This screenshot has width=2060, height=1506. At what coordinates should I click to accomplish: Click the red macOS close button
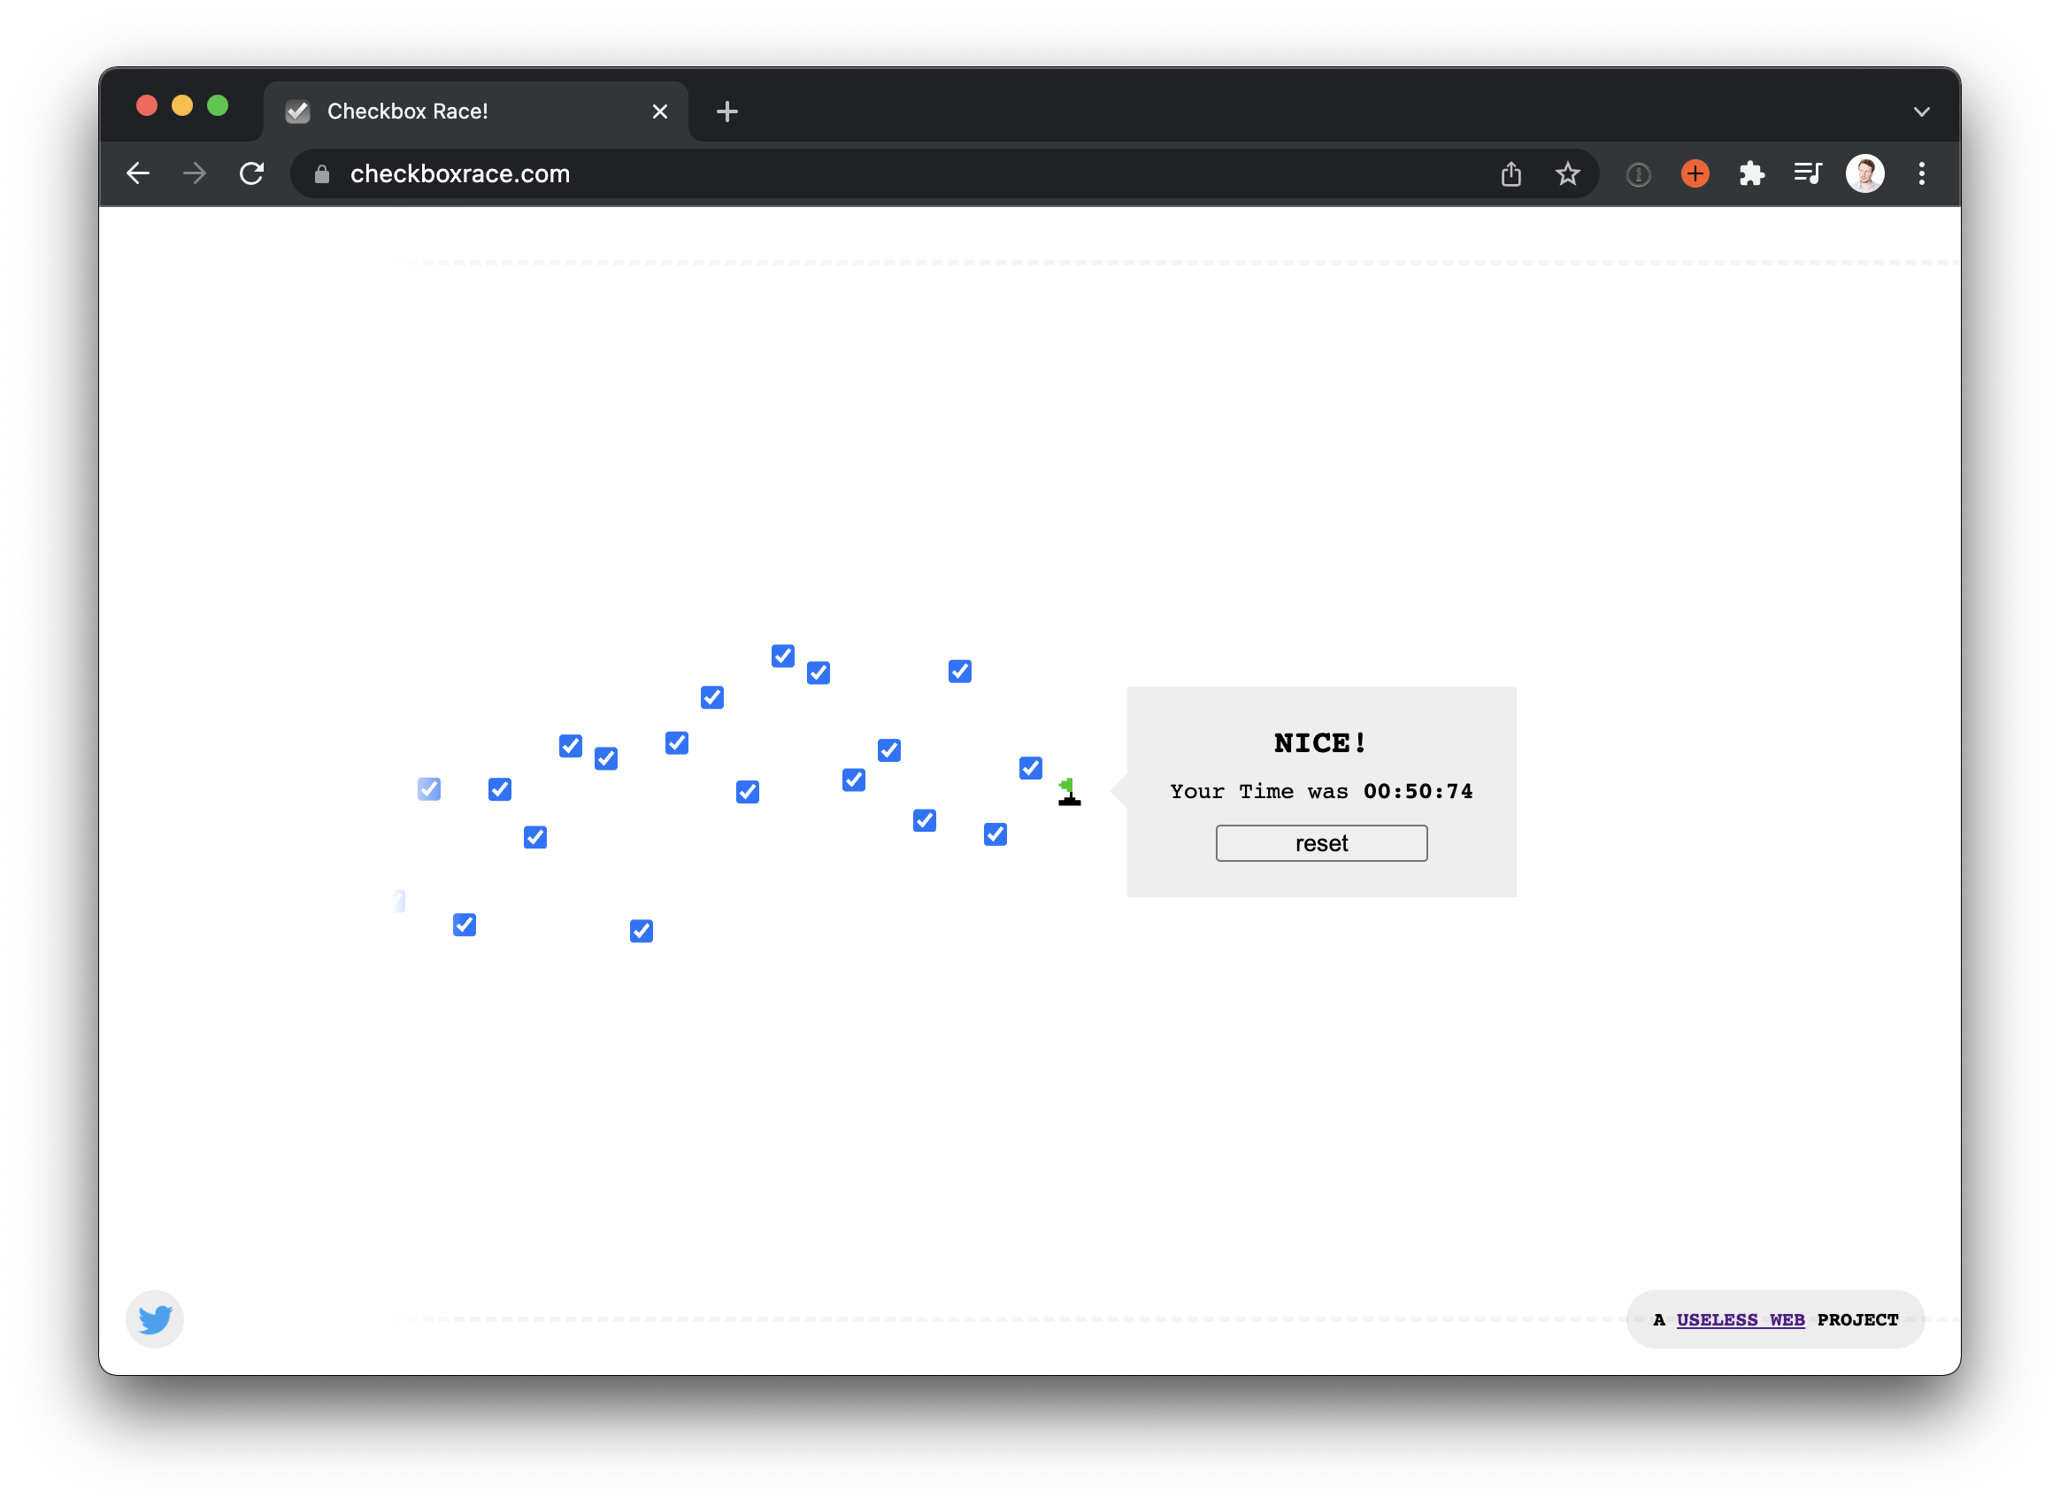147,106
